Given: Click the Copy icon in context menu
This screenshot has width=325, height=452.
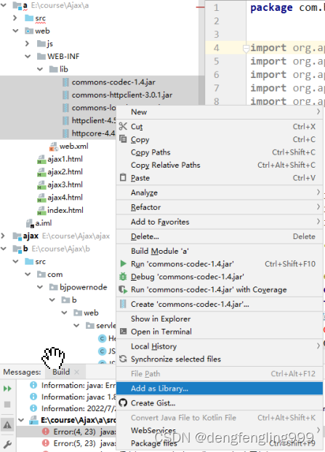Looking at the screenshot, I should (123, 139).
